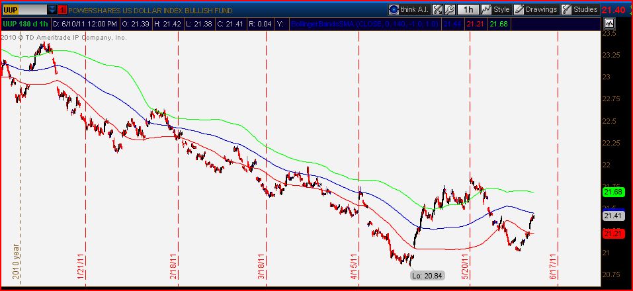Click the 1/21/11 date marker
The width and height of the screenshot is (633, 291).
80,266
